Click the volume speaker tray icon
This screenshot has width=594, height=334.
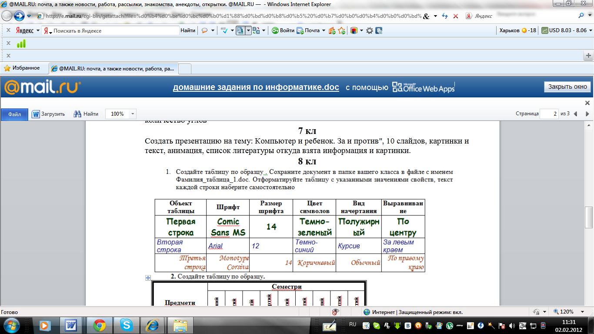[511, 325]
